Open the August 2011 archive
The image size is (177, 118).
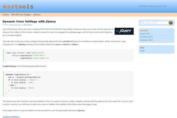[x=145, y=34]
